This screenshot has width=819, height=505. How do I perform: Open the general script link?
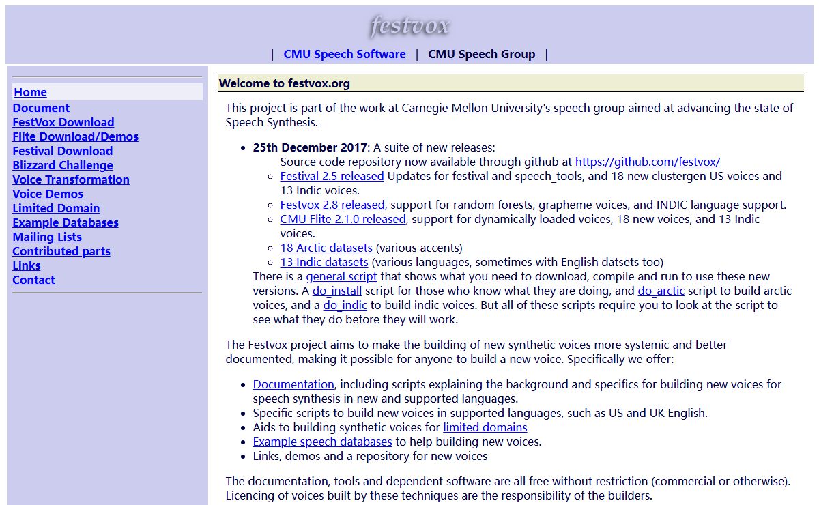click(341, 276)
